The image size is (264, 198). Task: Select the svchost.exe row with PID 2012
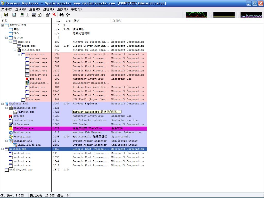pos(73,166)
